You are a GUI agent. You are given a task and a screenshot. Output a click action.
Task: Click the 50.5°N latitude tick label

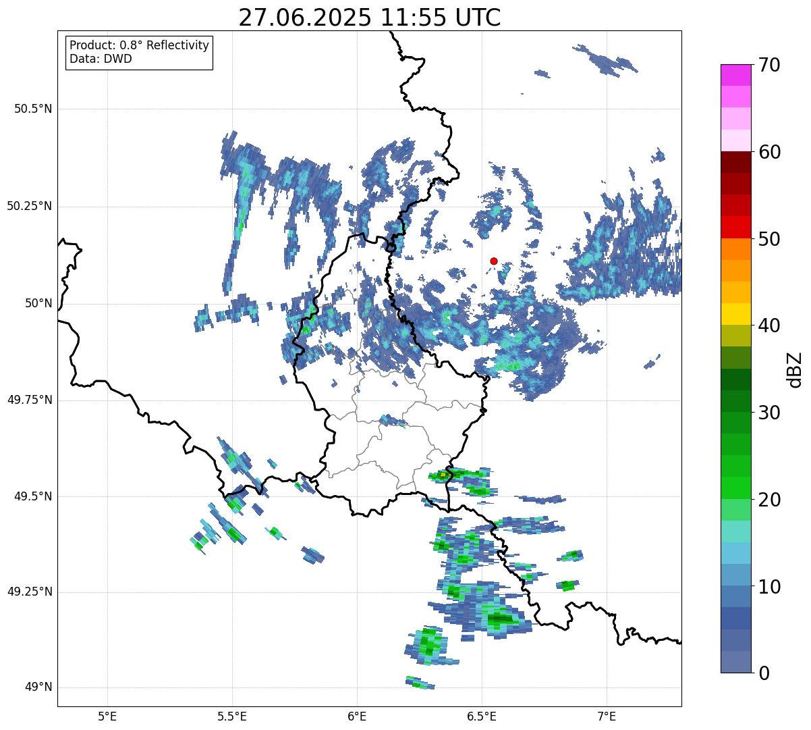(33, 109)
